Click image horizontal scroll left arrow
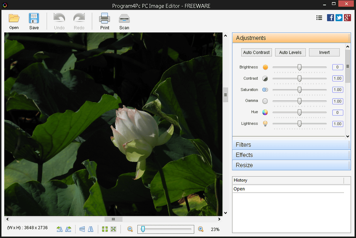 7,219
